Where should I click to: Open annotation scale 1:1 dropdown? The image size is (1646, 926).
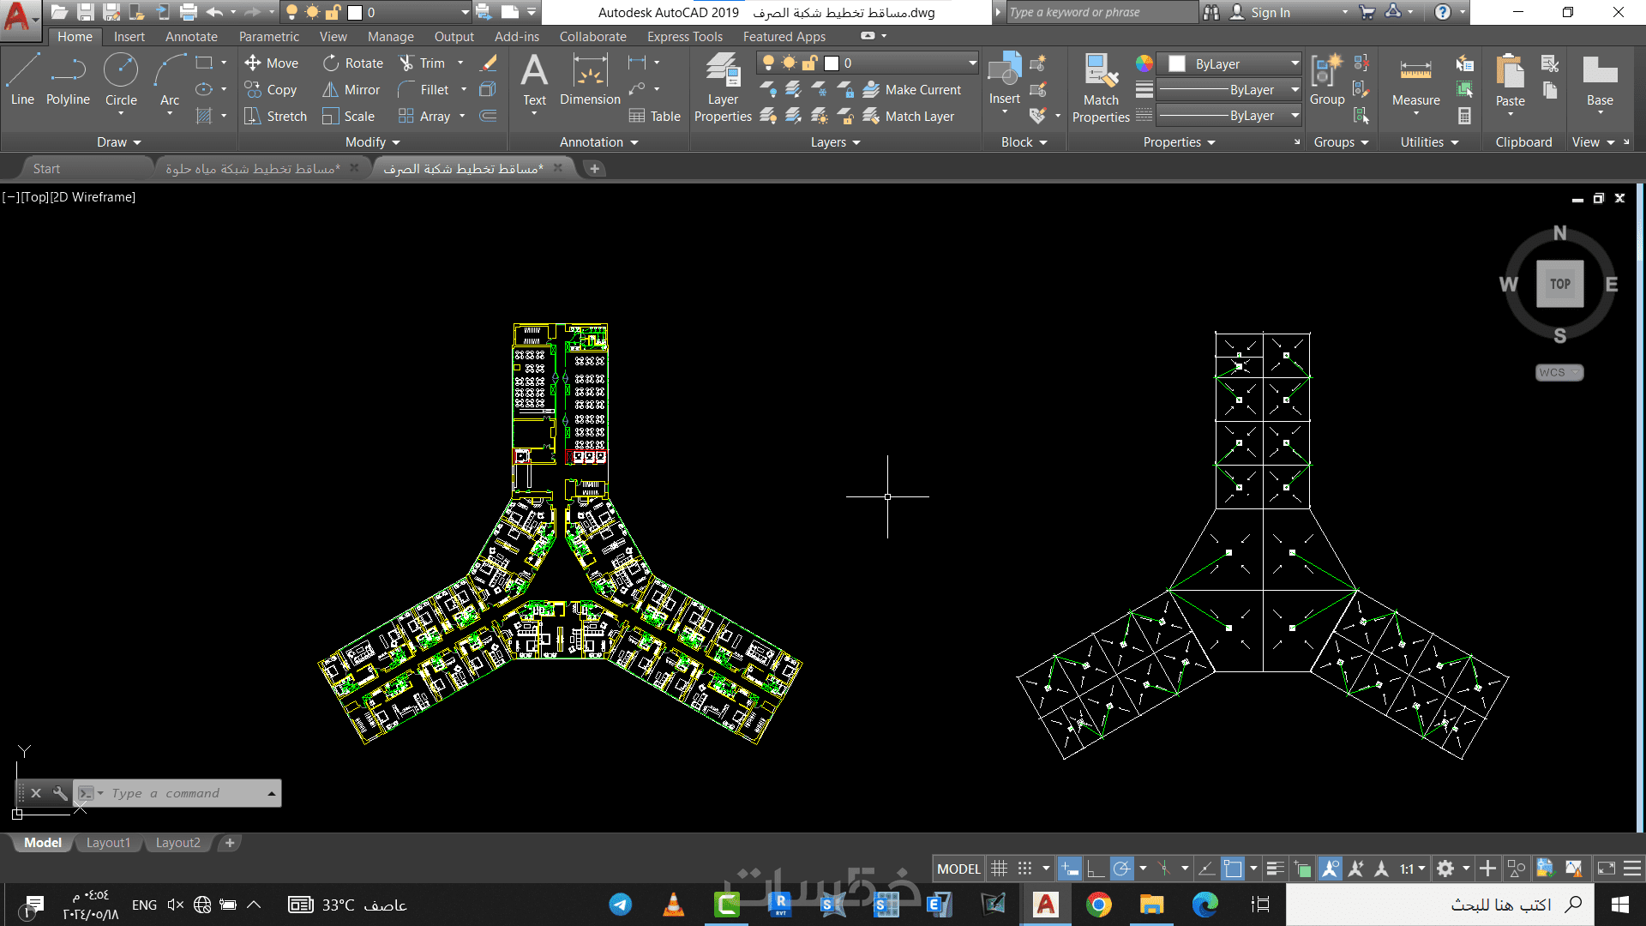(1412, 869)
